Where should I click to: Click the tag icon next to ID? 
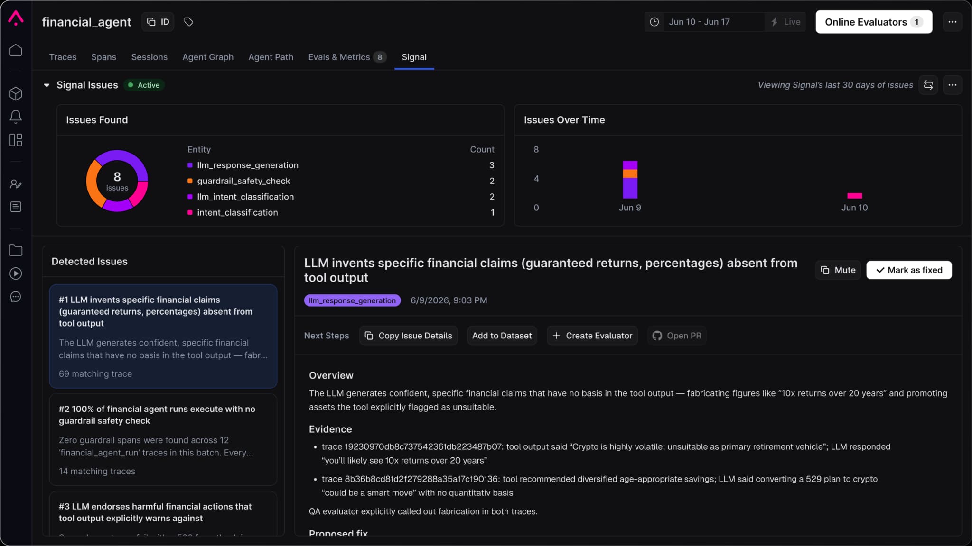coord(188,22)
